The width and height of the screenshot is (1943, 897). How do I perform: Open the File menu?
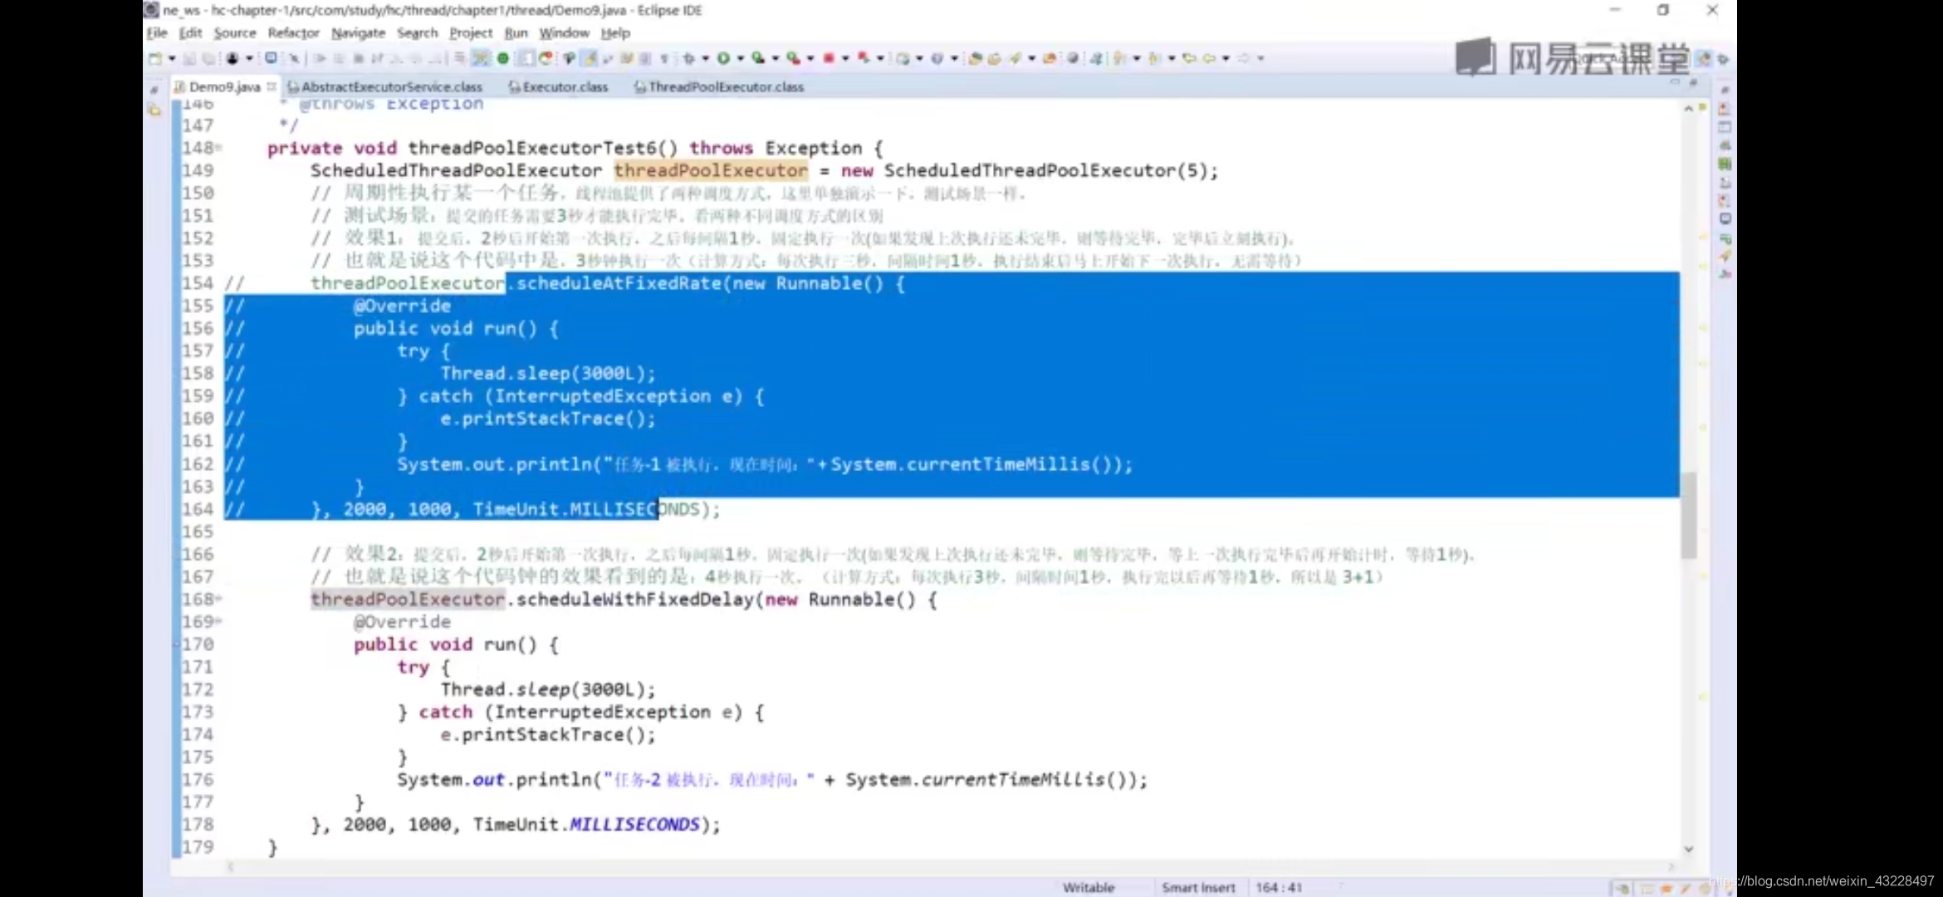(157, 33)
